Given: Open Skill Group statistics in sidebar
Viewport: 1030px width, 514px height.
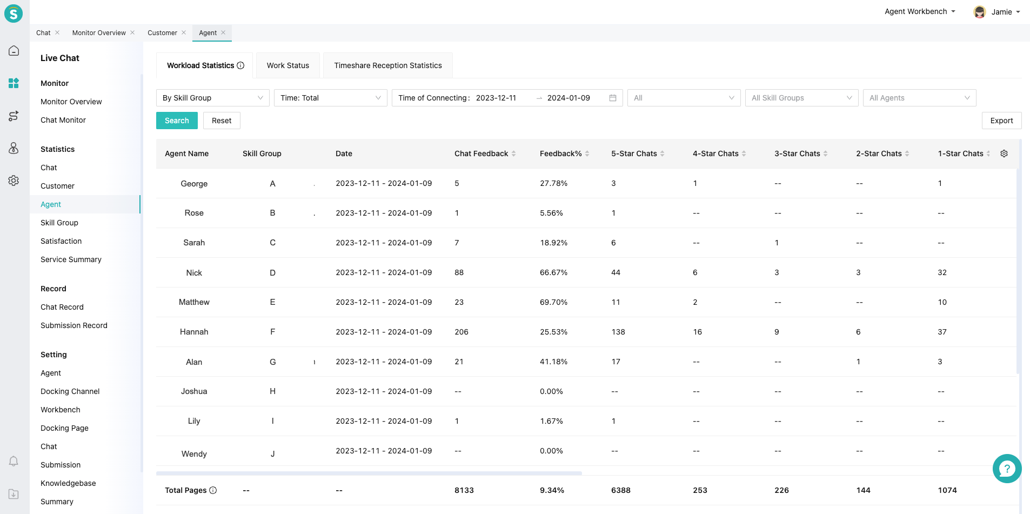Looking at the screenshot, I should click(59, 223).
